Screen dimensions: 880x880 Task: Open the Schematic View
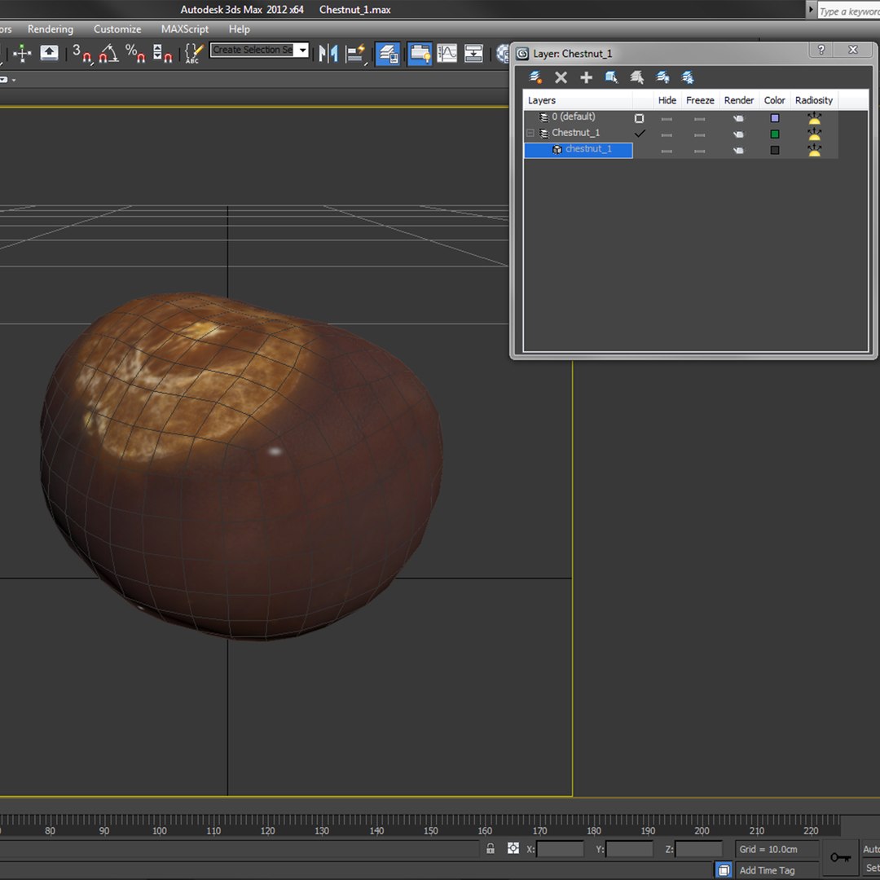click(x=473, y=53)
